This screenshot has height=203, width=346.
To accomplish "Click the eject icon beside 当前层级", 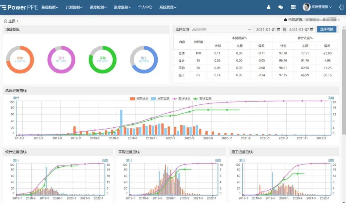I will [285, 19].
